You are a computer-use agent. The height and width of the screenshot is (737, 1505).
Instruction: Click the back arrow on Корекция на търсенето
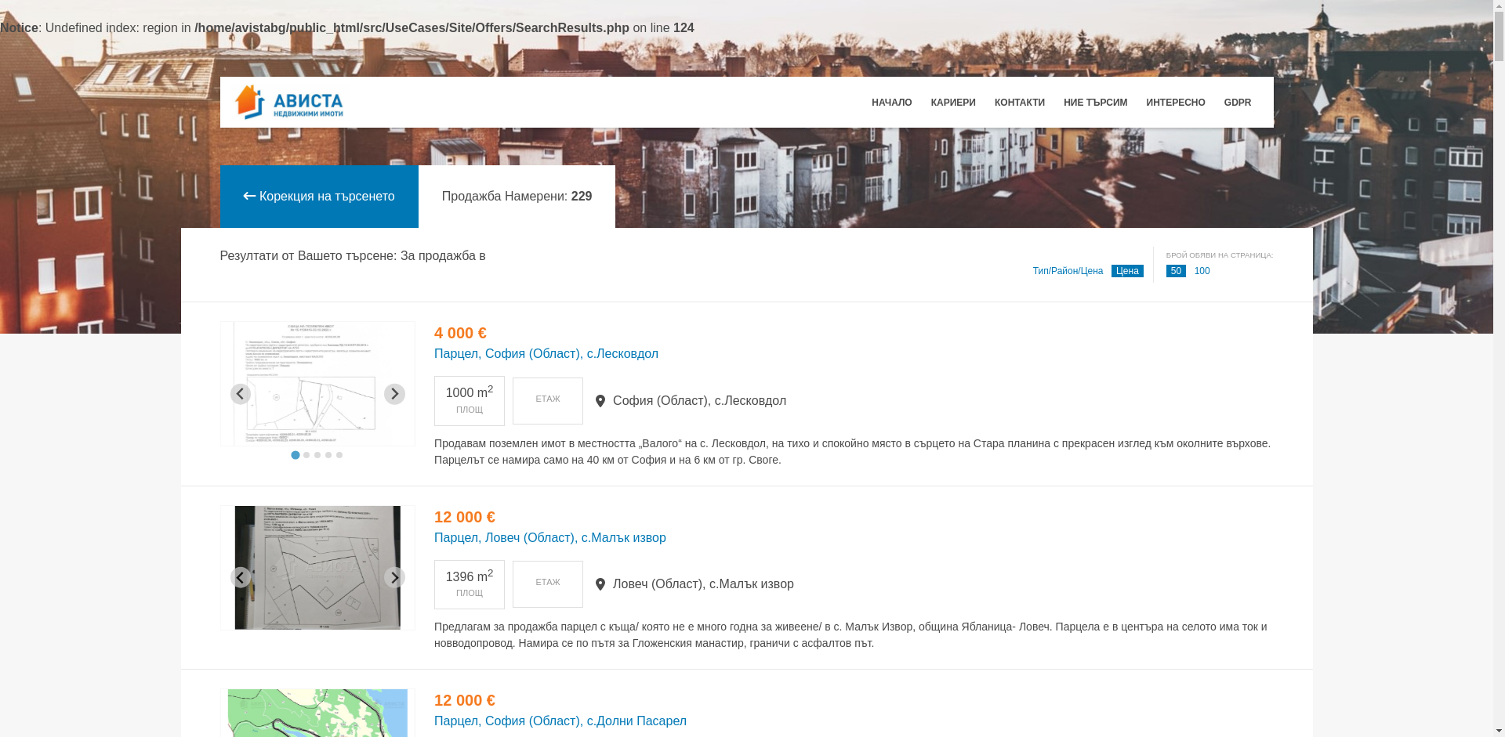[x=249, y=197]
